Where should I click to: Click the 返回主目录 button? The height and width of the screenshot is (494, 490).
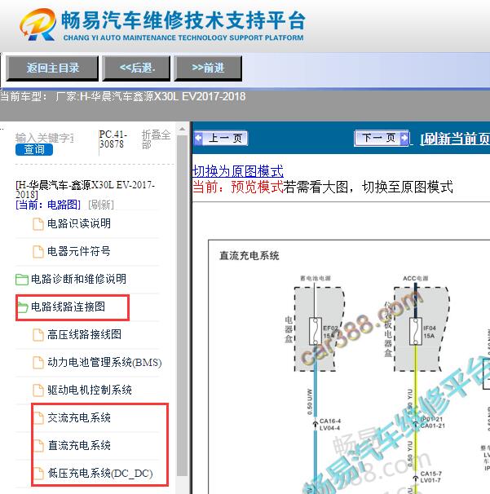[52, 68]
